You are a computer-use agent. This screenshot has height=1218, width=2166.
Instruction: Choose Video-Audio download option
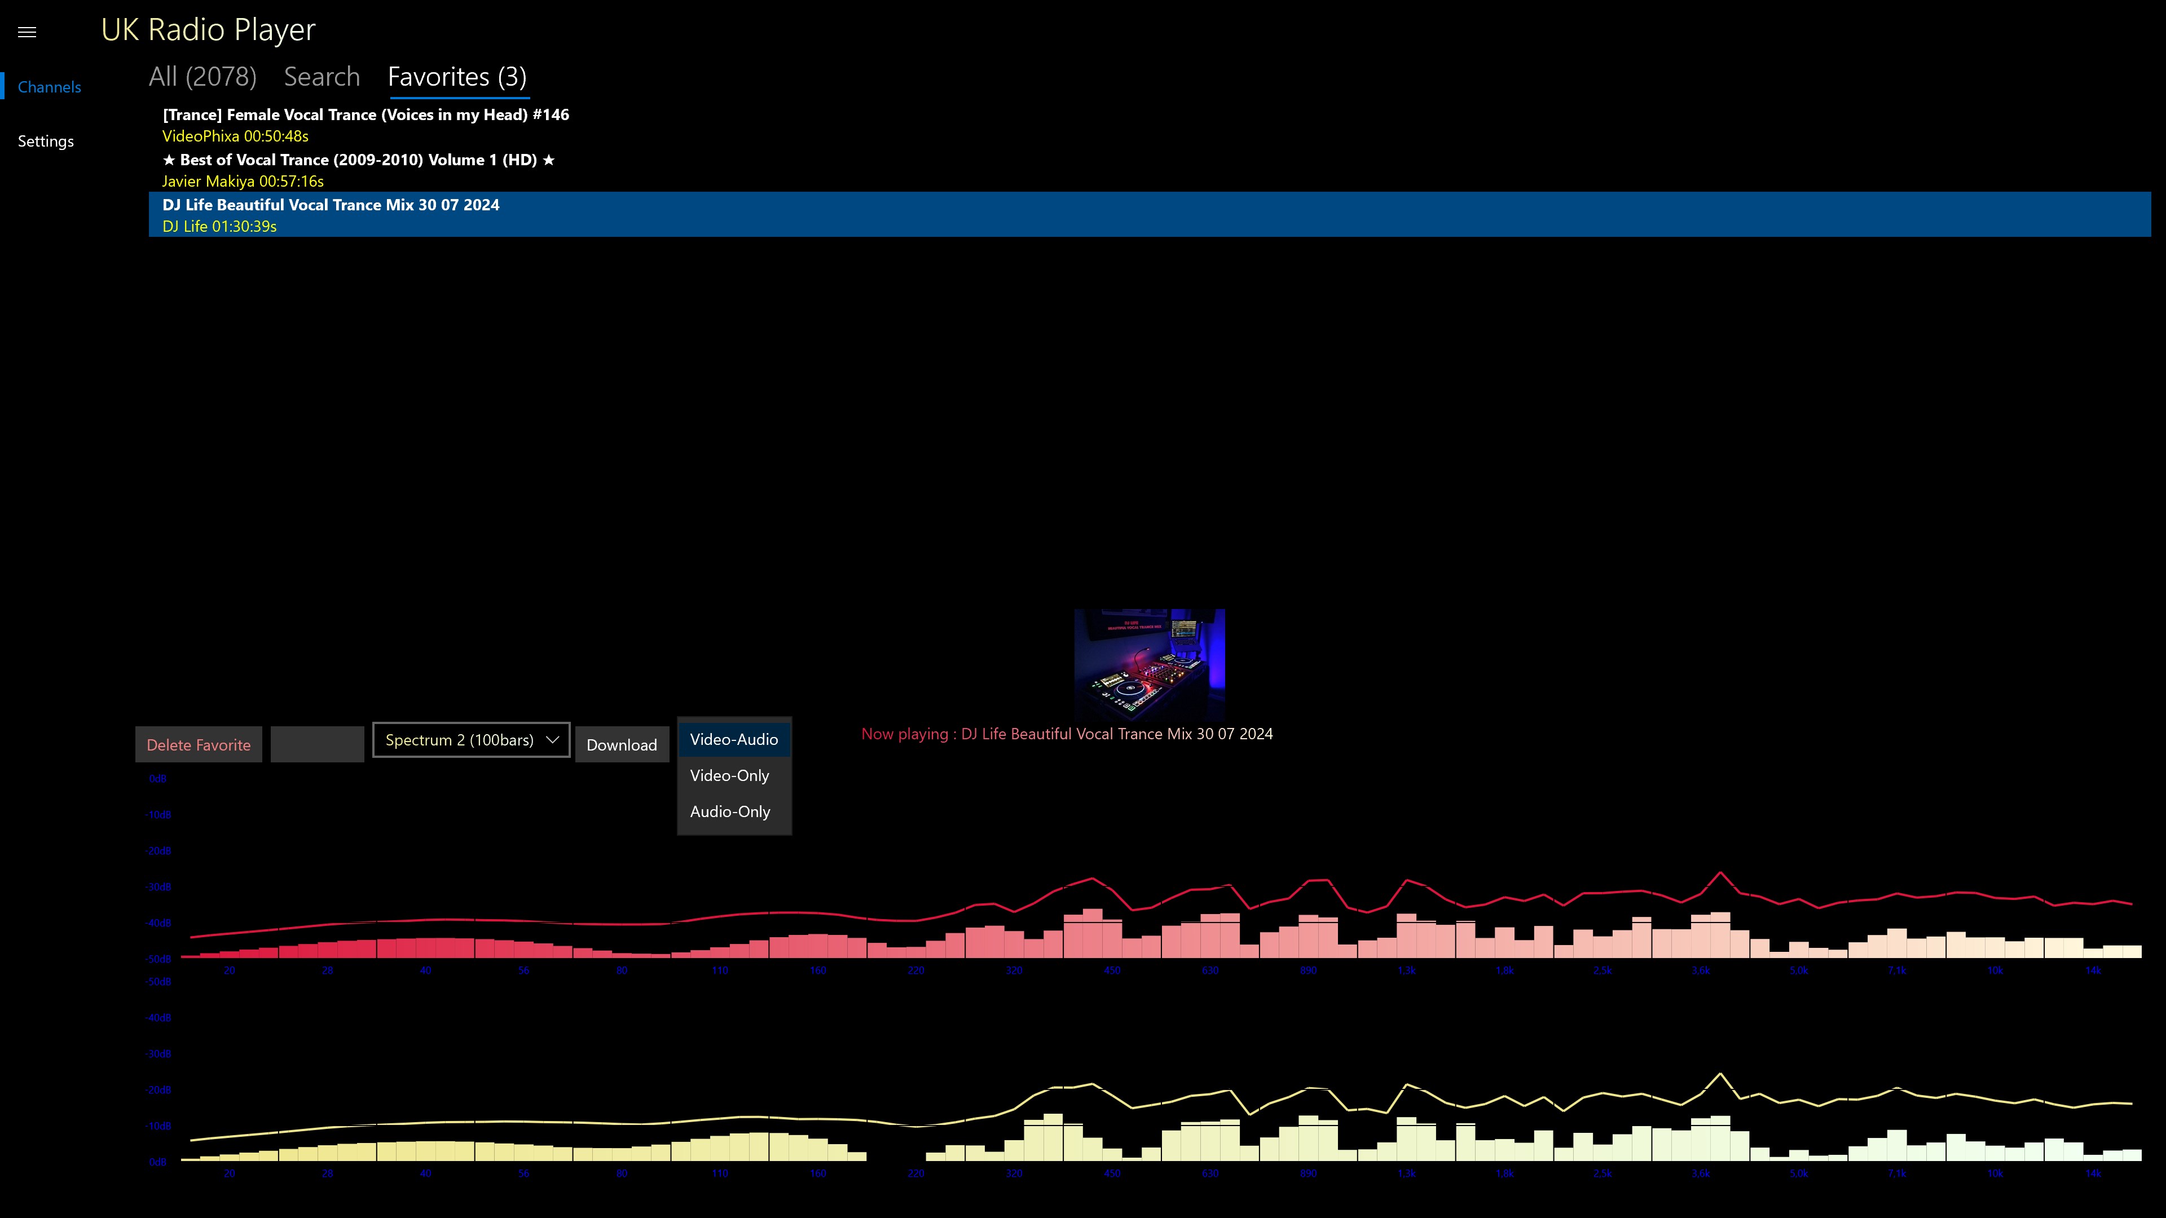733,740
